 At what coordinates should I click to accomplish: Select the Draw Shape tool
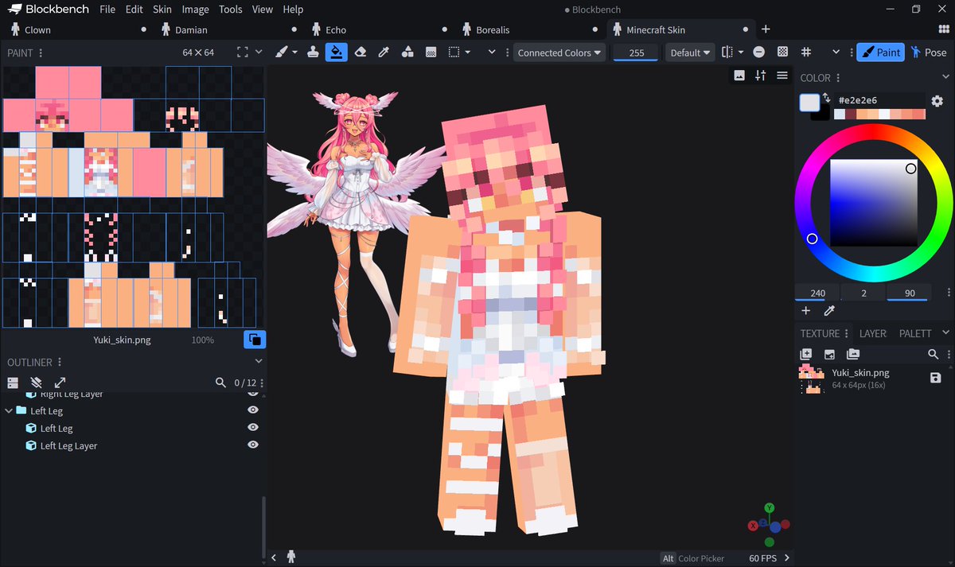407,52
